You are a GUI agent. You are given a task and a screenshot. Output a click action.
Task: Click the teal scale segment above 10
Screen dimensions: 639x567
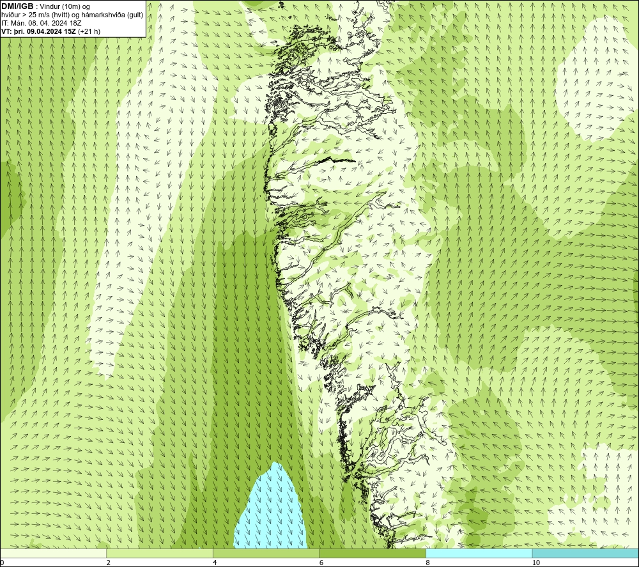[585, 554]
